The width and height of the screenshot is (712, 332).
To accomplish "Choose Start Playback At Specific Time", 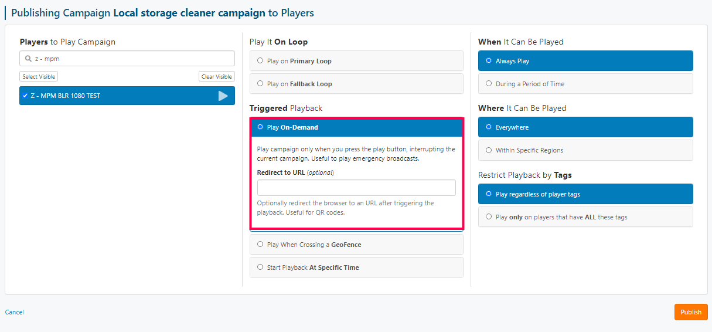I will (356, 267).
